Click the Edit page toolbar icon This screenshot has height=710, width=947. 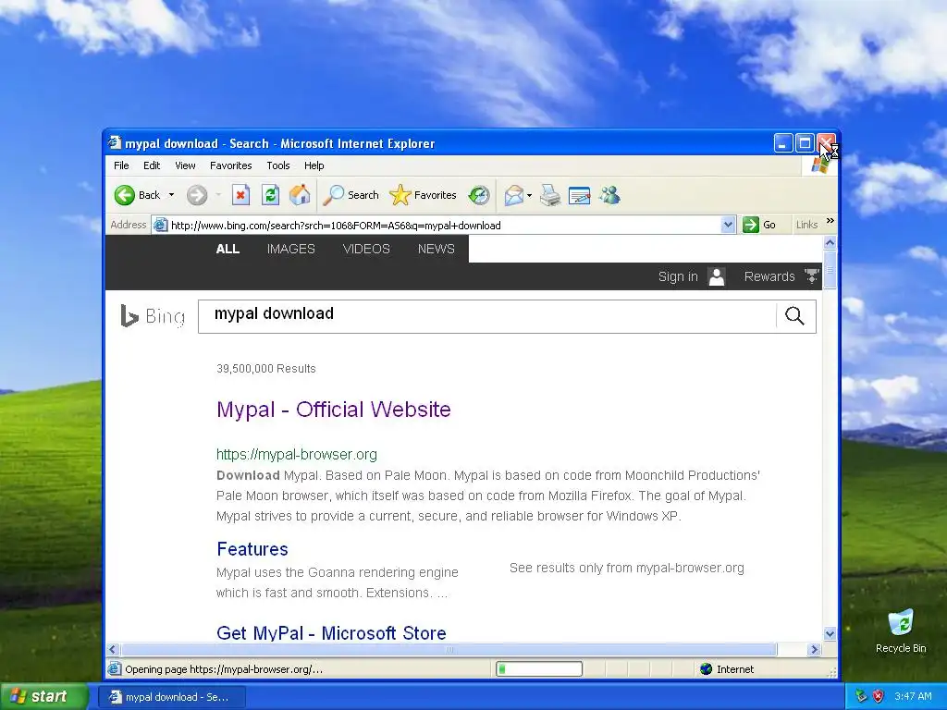[579, 195]
